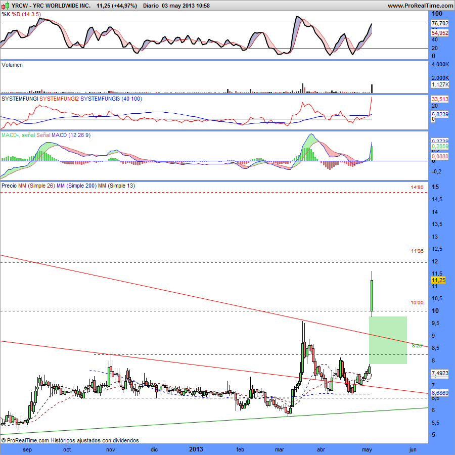Click the blue MACD (12 26 9) label
Viewport: 455px width, 455px height.
coord(71,135)
